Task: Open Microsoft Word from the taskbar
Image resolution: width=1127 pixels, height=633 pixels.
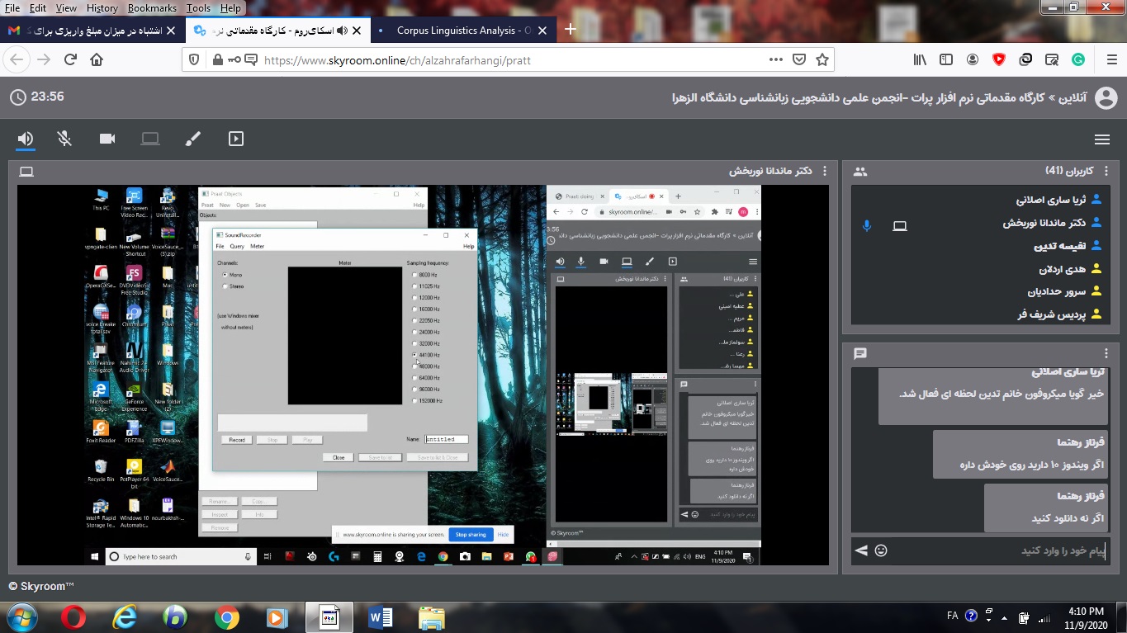Action: [x=381, y=617]
